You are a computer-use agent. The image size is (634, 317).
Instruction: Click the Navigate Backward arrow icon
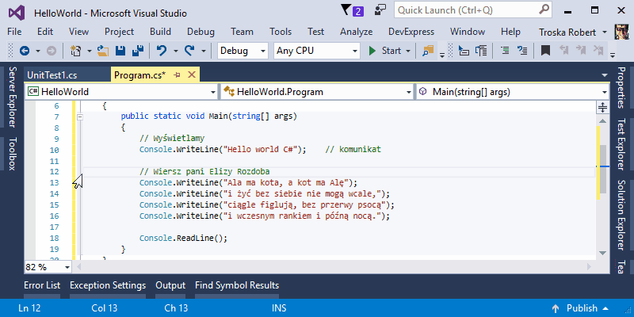(25, 51)
